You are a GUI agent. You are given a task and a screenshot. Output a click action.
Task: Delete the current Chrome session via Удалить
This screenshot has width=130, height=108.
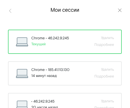click(108, 38)
